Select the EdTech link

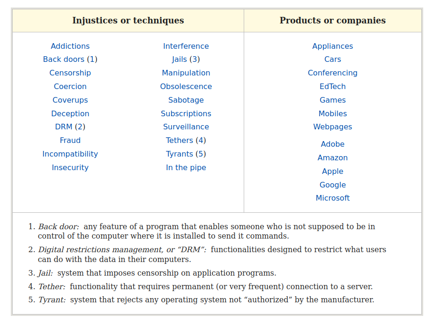[333, 86]
